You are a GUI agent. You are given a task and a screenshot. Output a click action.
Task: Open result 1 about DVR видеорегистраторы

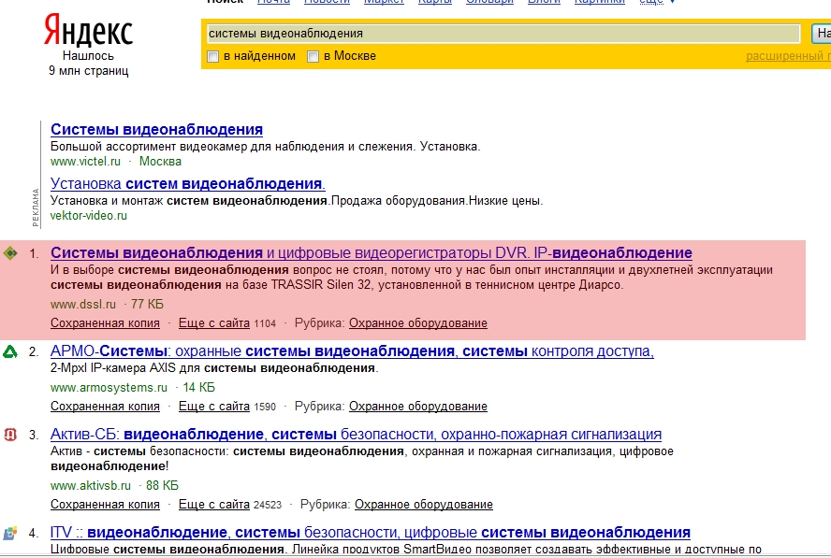click(371, 253)
